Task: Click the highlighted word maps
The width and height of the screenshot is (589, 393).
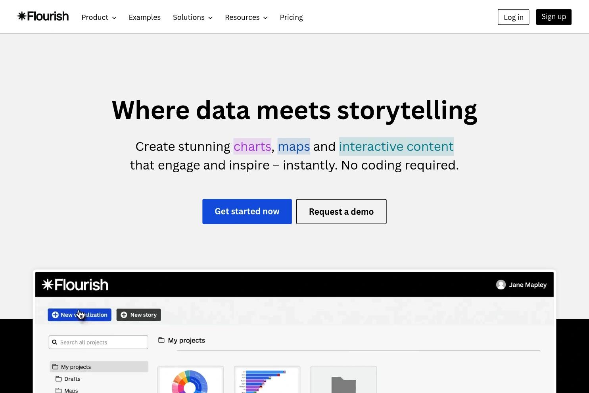Action: click(x=294, y=146)
